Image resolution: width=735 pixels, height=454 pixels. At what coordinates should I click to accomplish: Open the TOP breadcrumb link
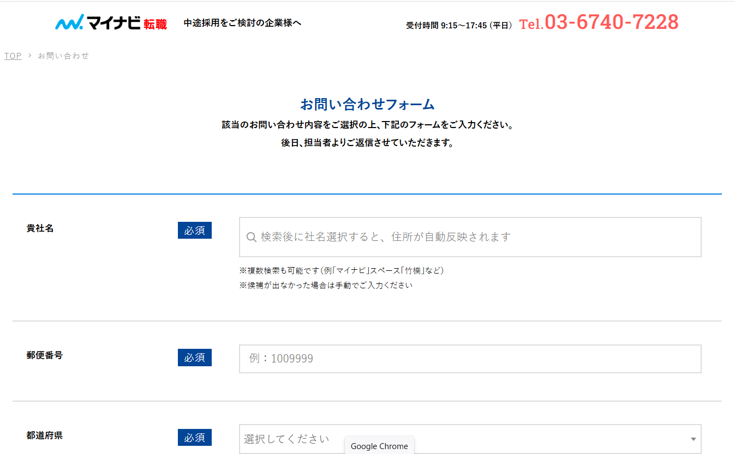tap(13, 56)
